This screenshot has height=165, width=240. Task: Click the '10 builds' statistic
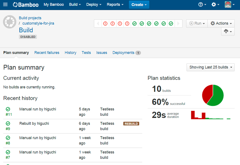pos(161,89)
